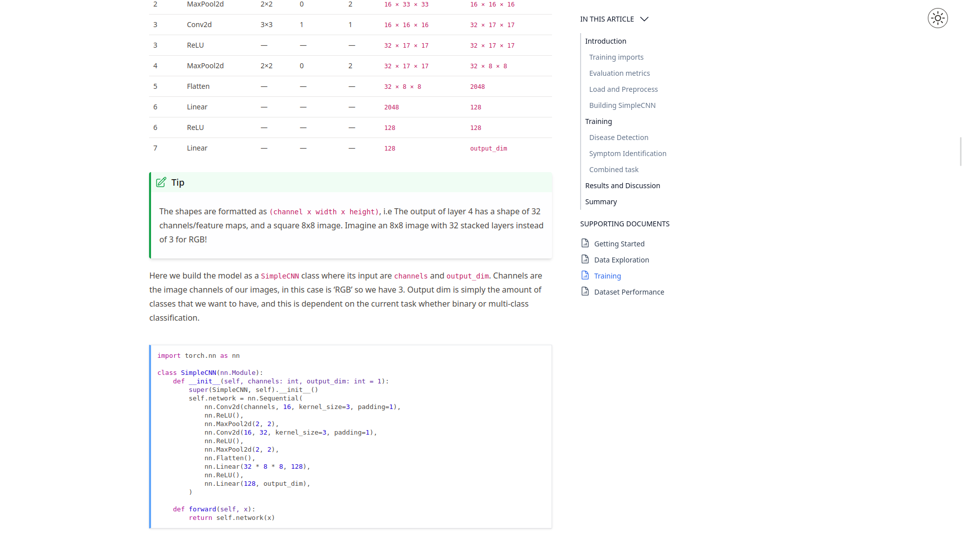Jump to Introduction section
This screenshot has width=962, height=542.
pos(605,41)
